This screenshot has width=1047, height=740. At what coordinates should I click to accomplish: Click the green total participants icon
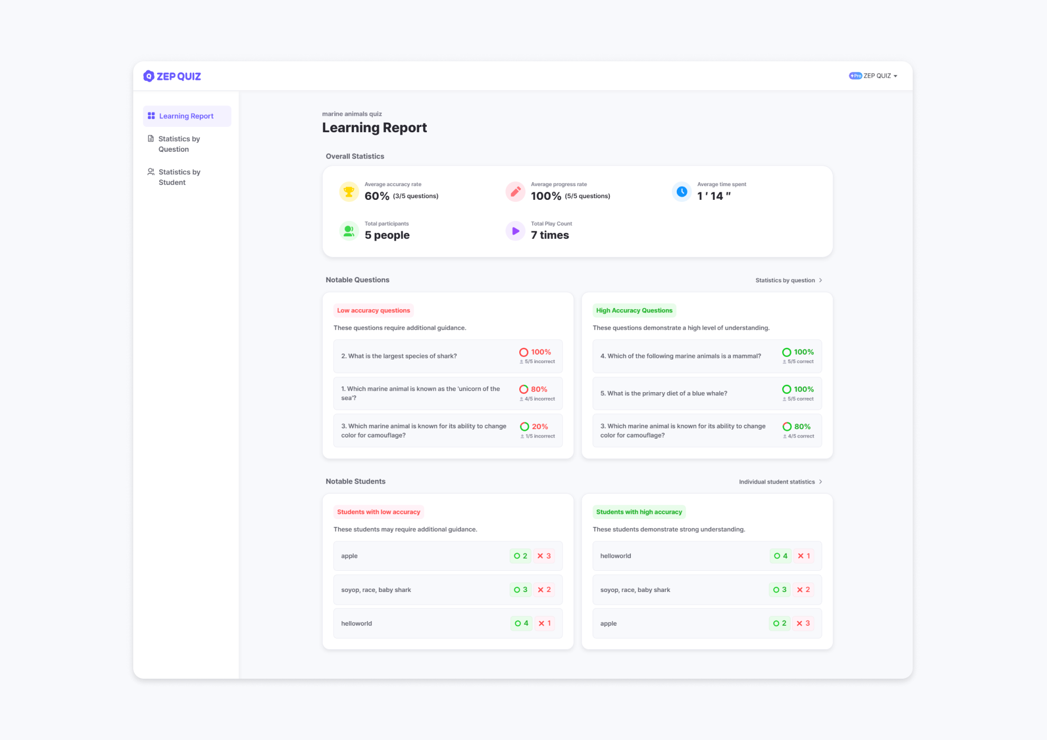(349, 231)
